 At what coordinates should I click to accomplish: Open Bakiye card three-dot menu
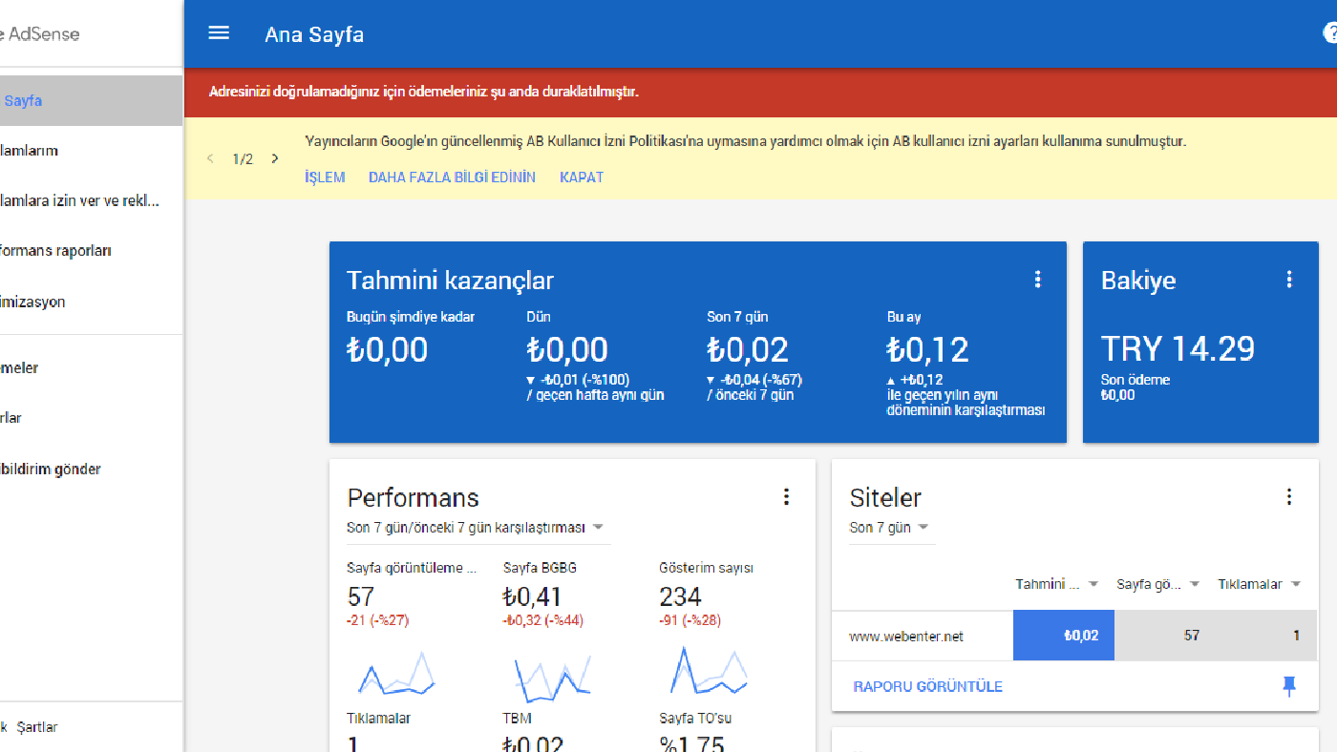1289,280
